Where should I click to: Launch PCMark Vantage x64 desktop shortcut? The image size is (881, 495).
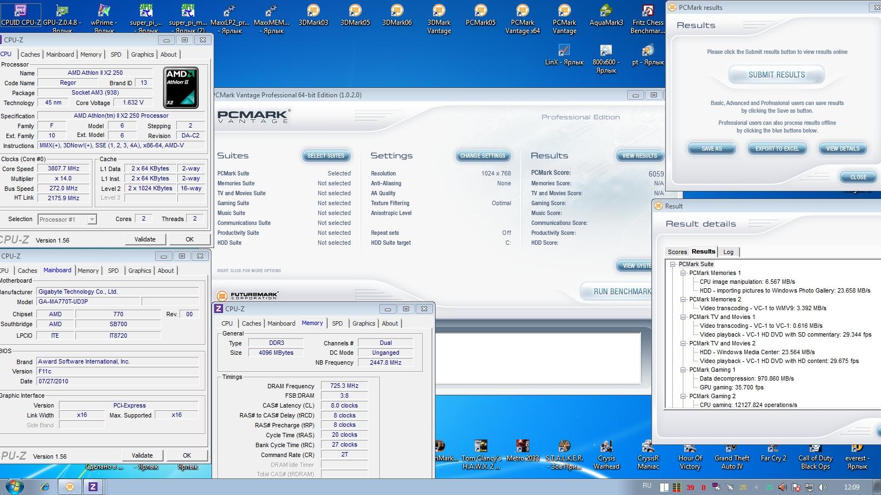(523, 19)
